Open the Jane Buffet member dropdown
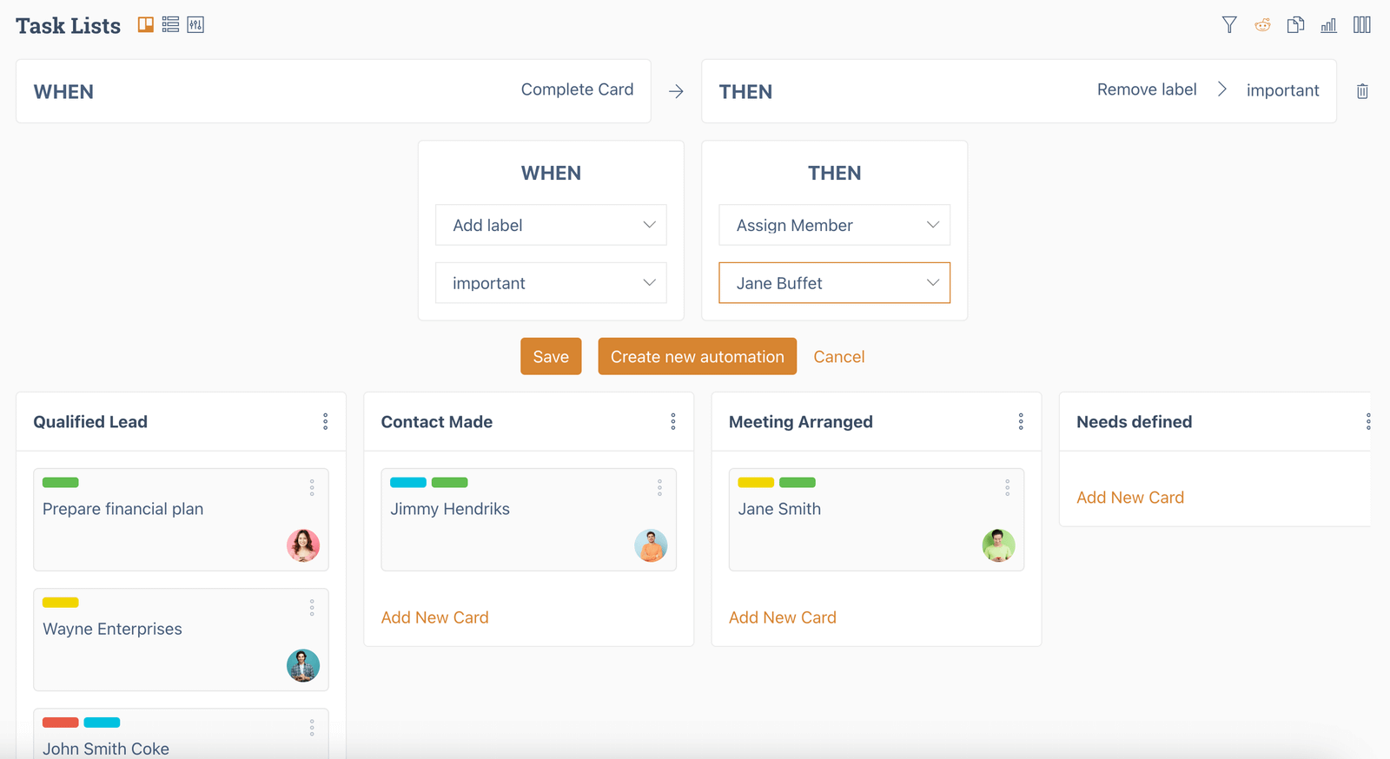1390x759 pixels. pos(834,282)
